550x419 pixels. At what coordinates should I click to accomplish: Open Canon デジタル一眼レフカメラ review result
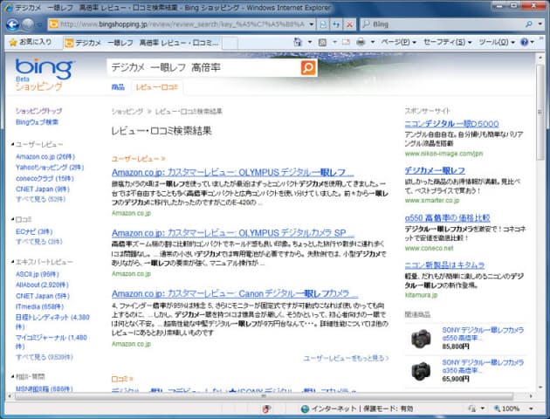point(235,293)
